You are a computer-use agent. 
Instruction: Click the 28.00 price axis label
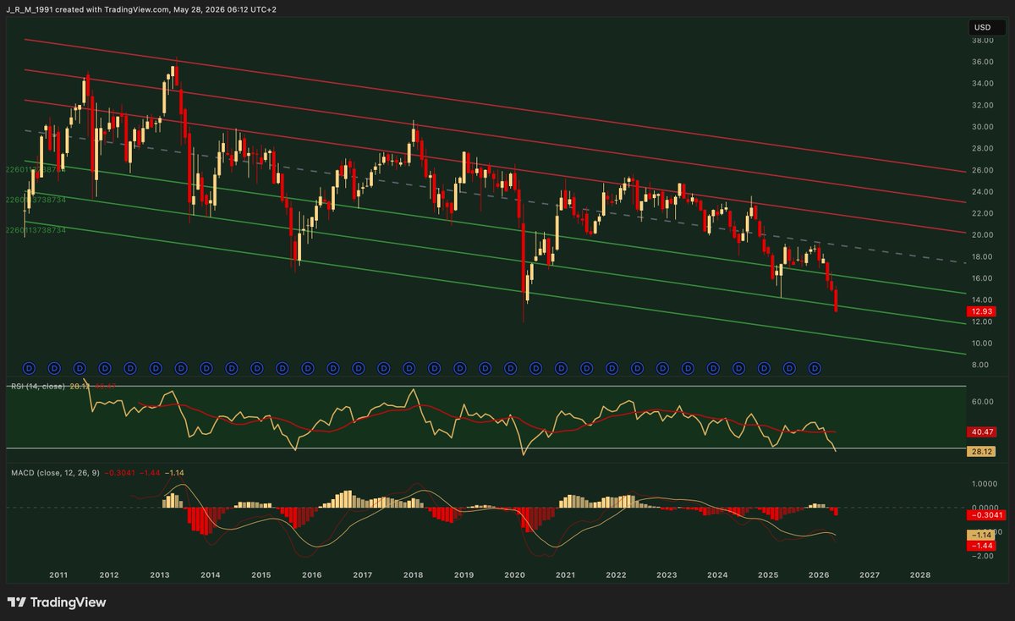pyautogui.click(x=982, y=148)
